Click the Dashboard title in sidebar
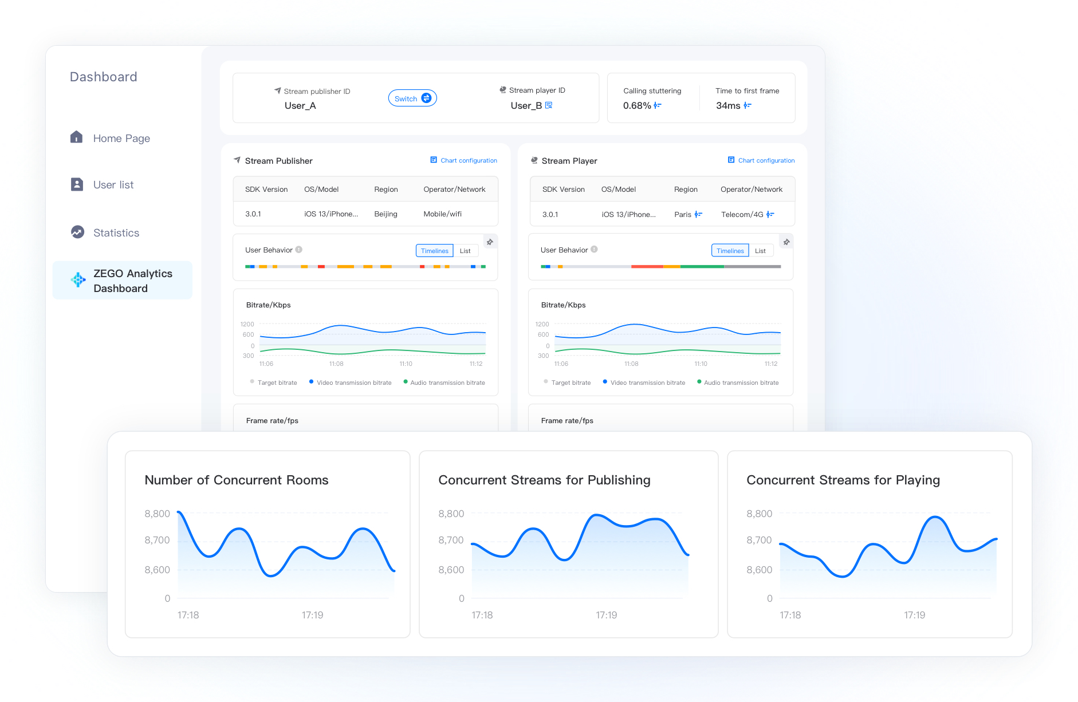 (103, 77)
